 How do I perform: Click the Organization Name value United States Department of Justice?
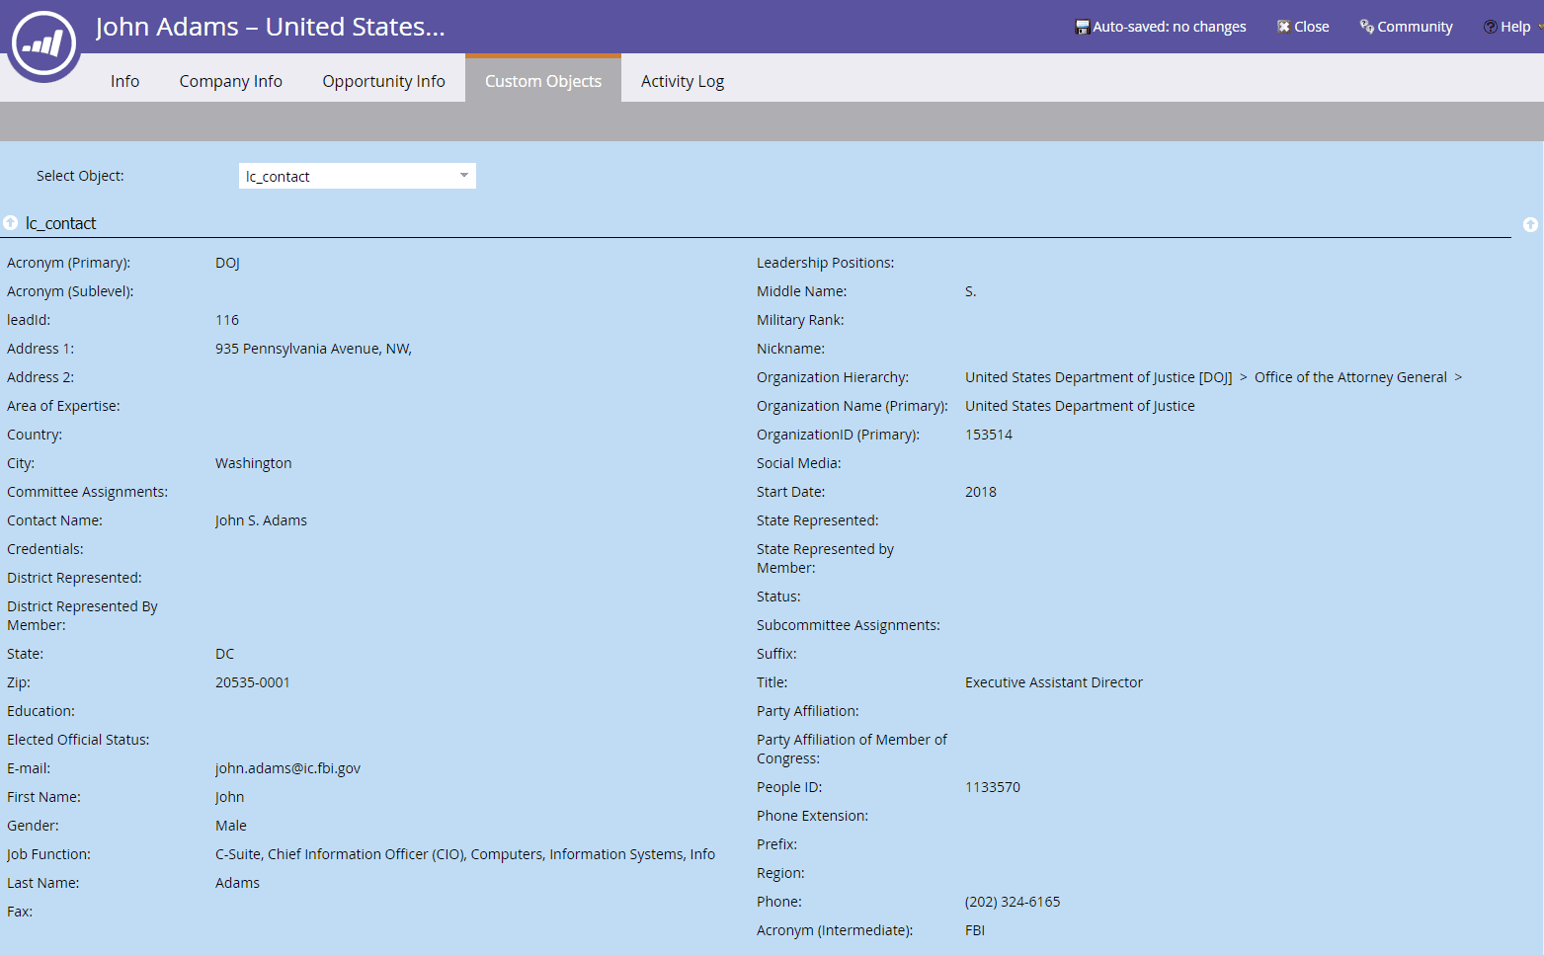point(1080,406)
